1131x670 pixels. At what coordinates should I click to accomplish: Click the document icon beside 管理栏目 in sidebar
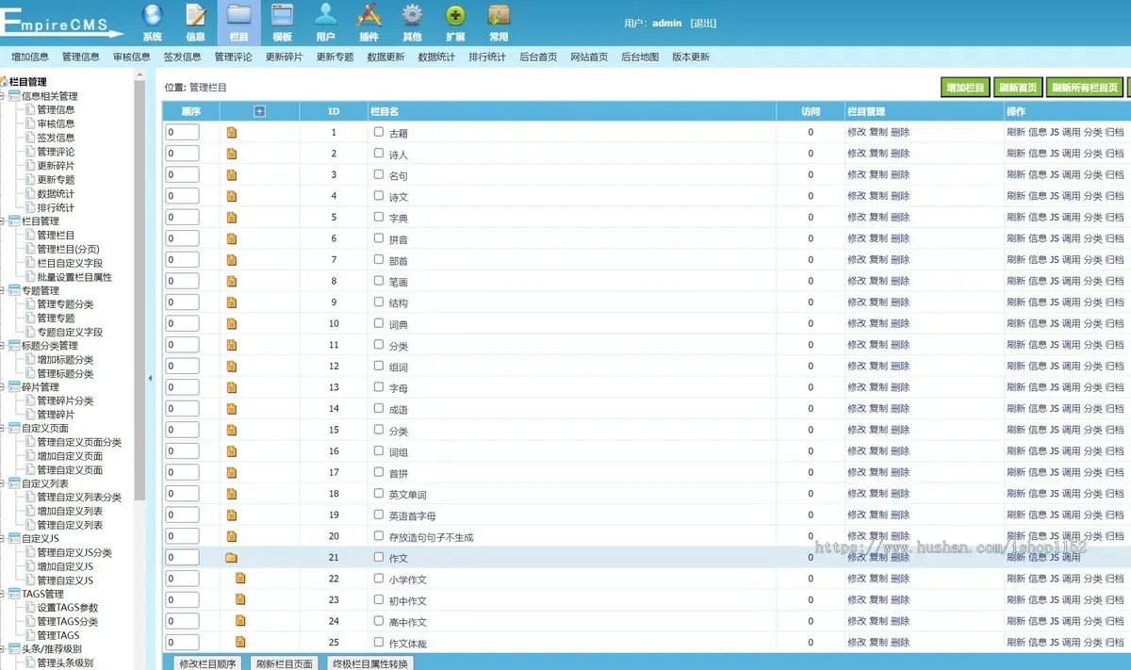tap(29, 235)
